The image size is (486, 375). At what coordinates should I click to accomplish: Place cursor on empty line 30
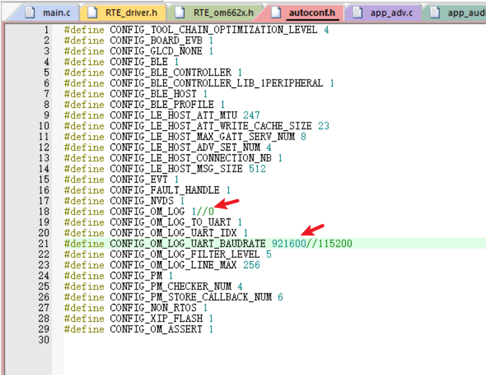pos(198,339)
